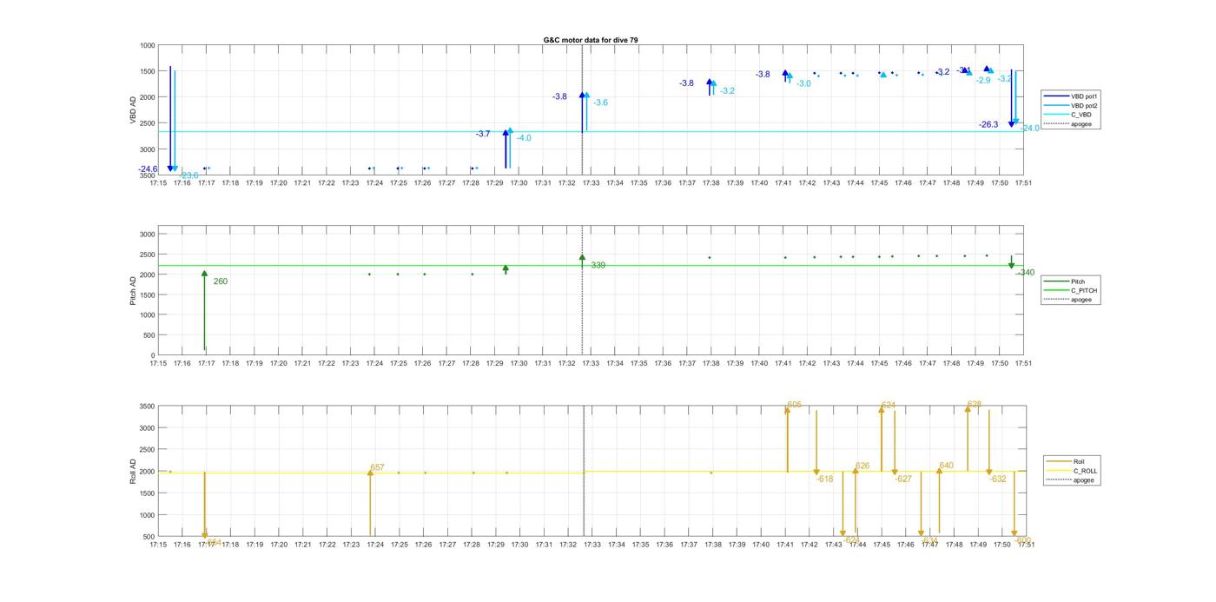Click '2500' tick on the Pitch y-axis

(x=148, y=255)
